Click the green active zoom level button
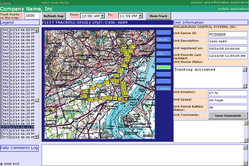The height and width of the screenshot is (166, 249). tap(163, 67)
